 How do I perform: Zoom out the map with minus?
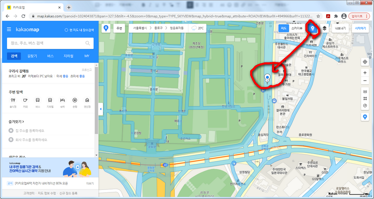point(365,81)
